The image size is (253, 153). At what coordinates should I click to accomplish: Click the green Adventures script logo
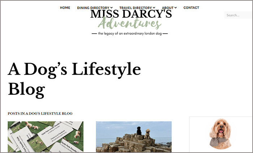tap(129, 23)
